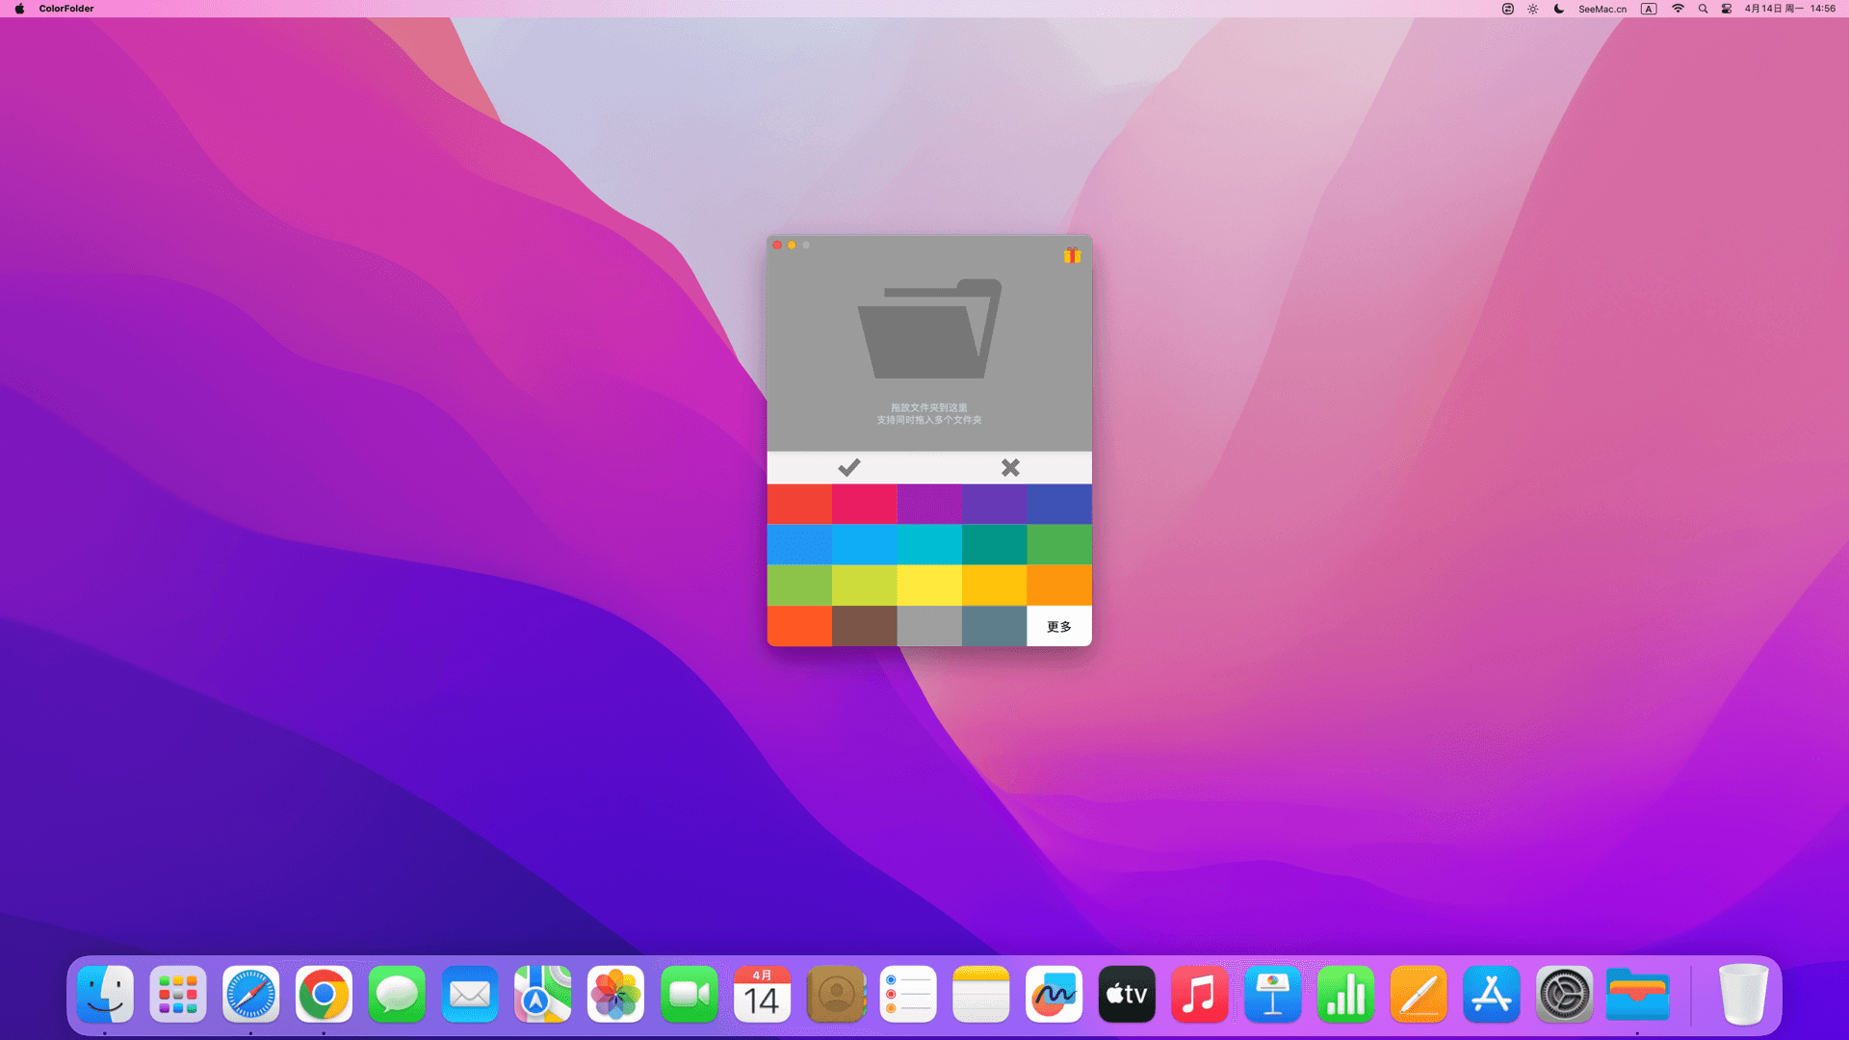The width and height of the screenshot is (1849, 1040).
Task: Confirm with the checkmark icon
Action: click(848, 468)
